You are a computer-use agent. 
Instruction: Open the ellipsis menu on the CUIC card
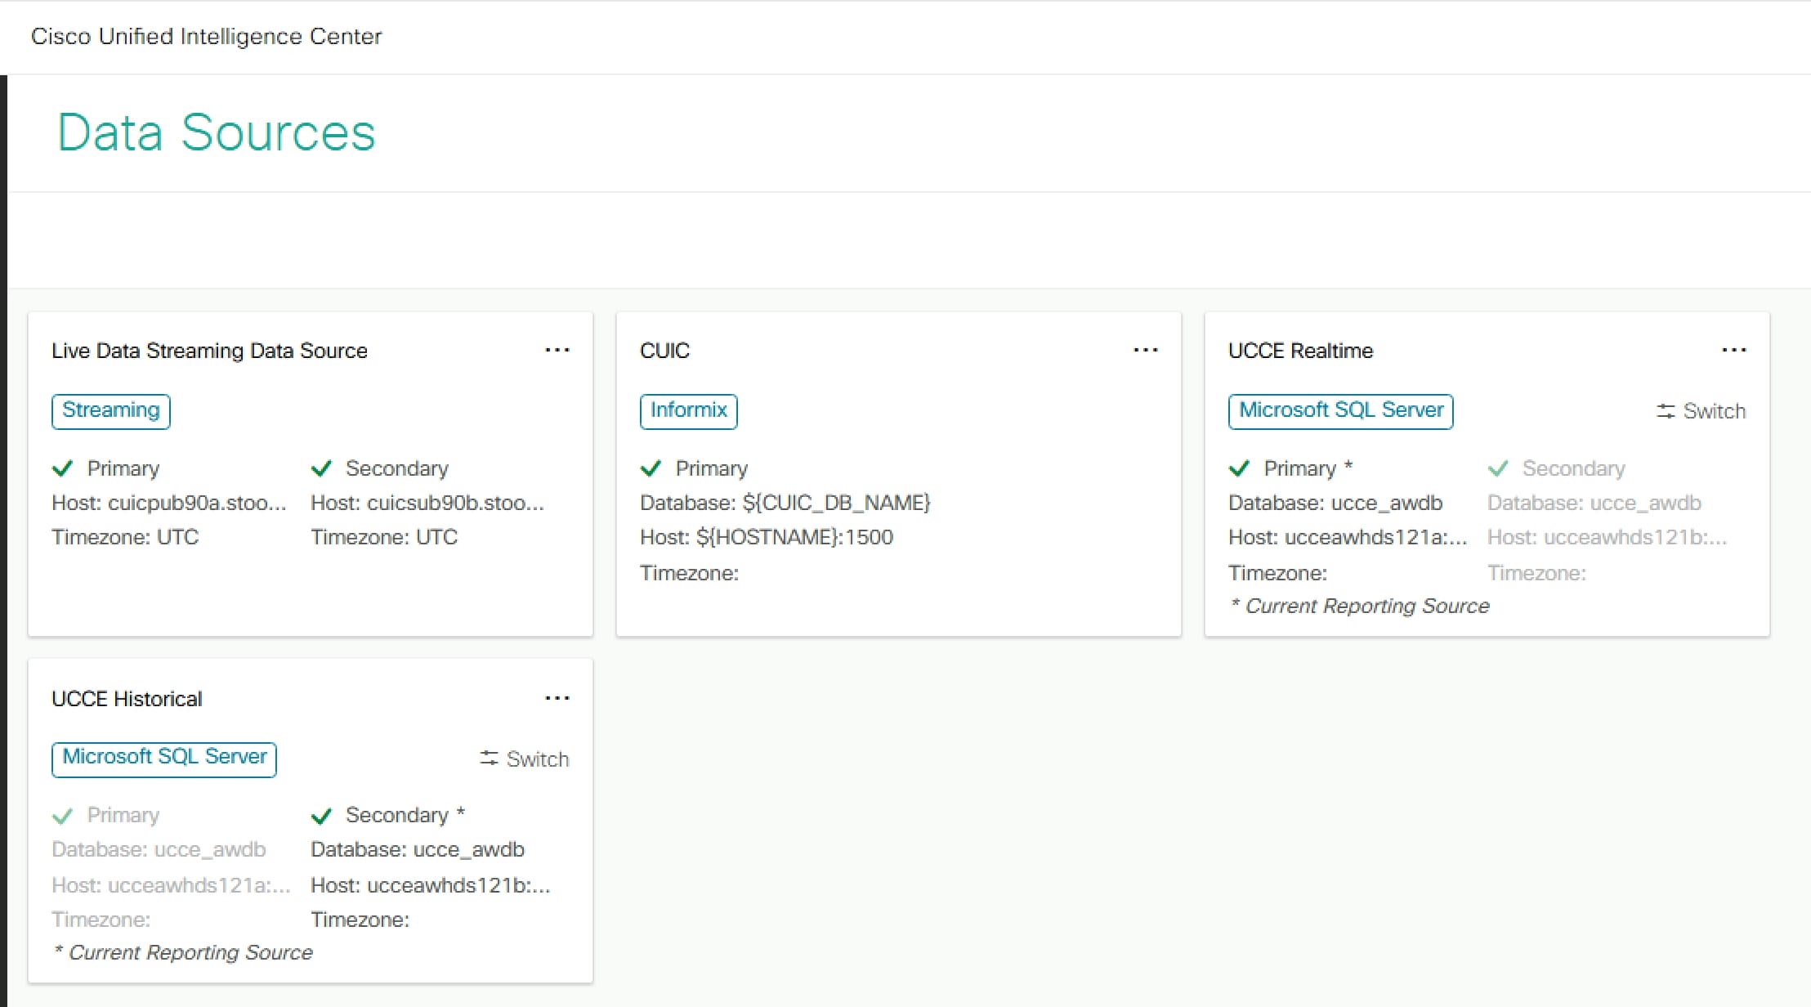pyautogui.click(x=1146, y=350)
